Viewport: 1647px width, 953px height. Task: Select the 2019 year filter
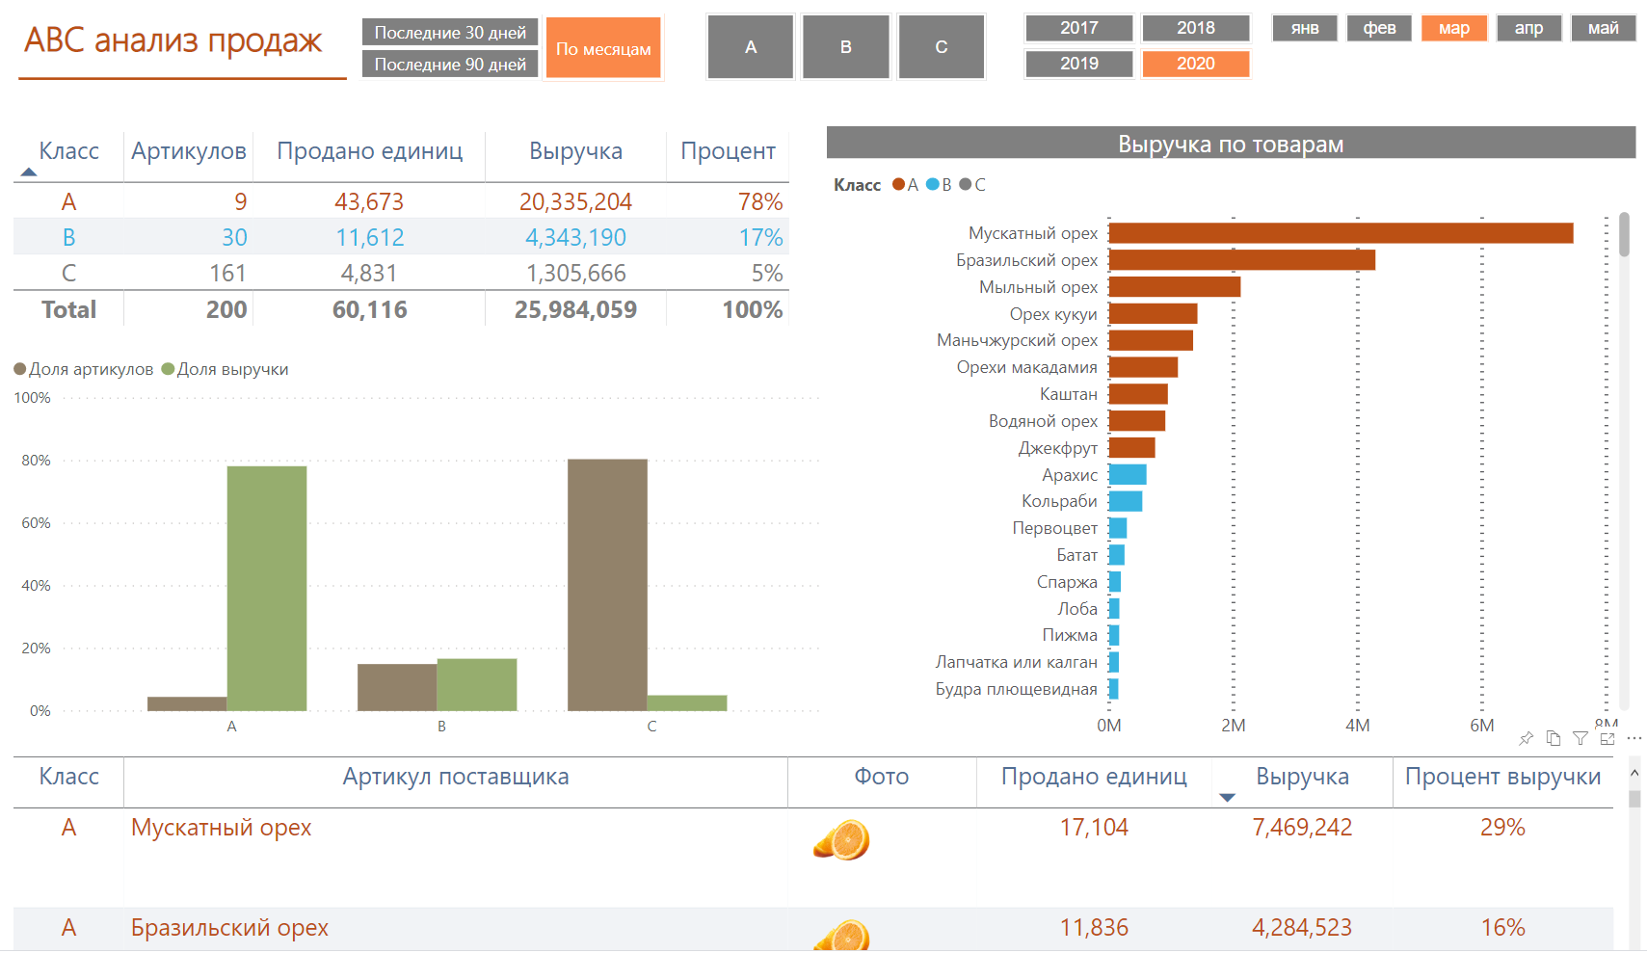[1079, 64]
